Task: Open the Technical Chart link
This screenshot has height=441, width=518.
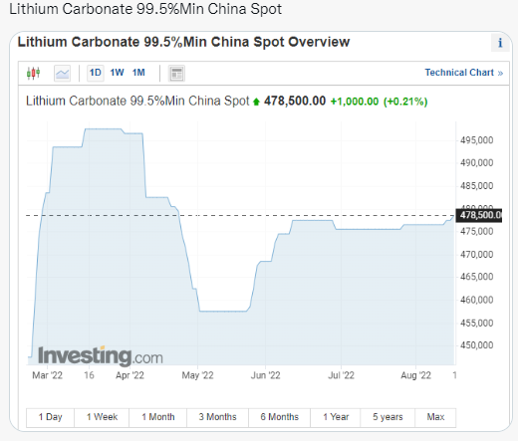Action: point(464,73)
